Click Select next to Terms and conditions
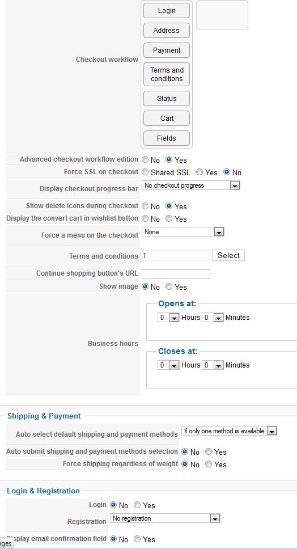The height and width of the screenshot is (549, 297). click(x=228, y=255)
